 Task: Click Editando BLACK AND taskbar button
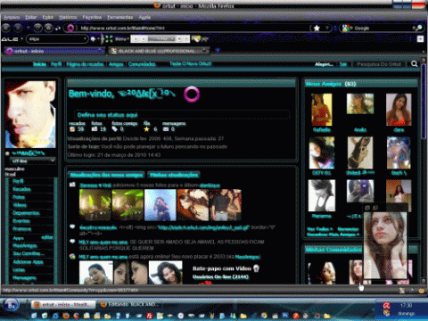pos(129,305)
